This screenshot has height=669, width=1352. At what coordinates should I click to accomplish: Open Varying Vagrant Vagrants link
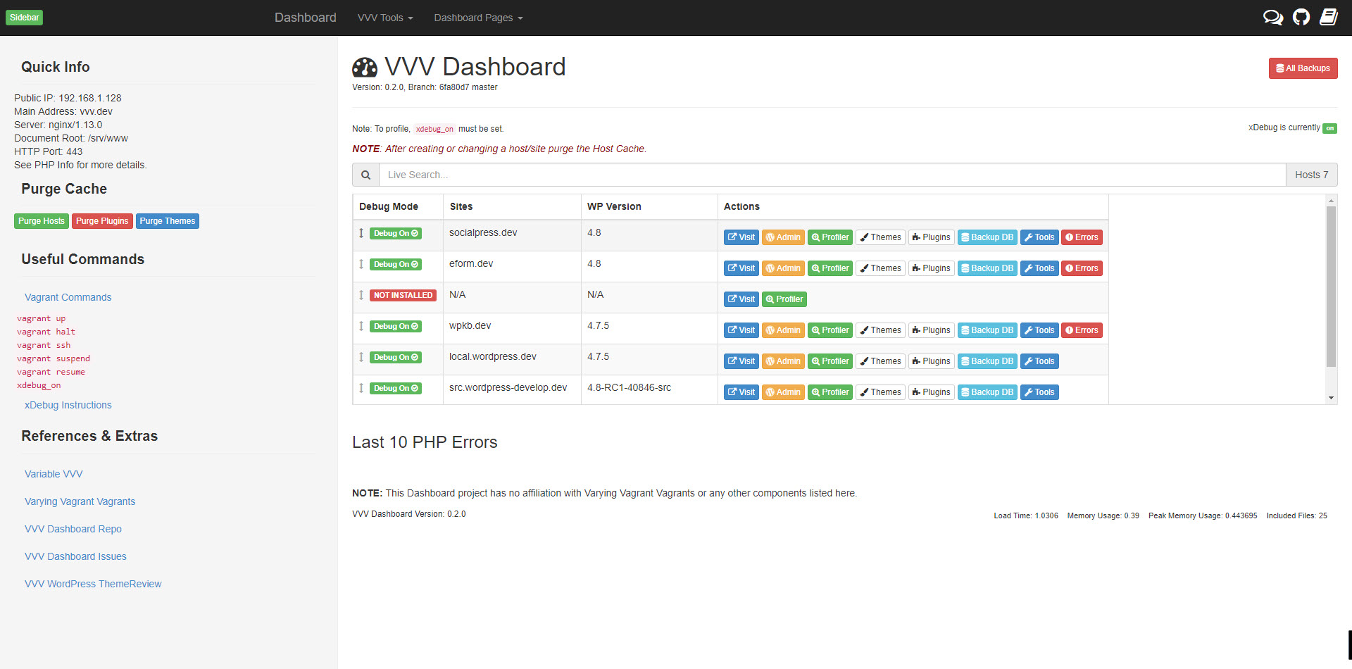80,501
